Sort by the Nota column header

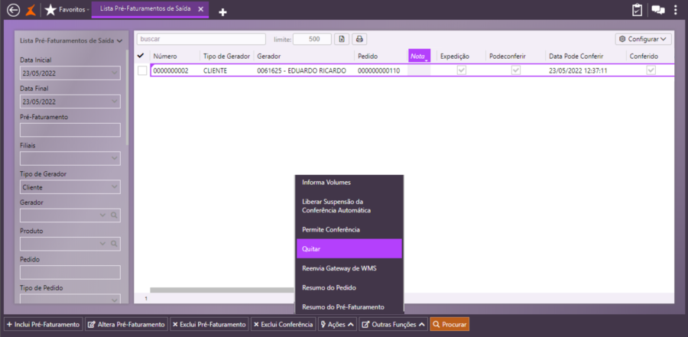tap(419, 57)
